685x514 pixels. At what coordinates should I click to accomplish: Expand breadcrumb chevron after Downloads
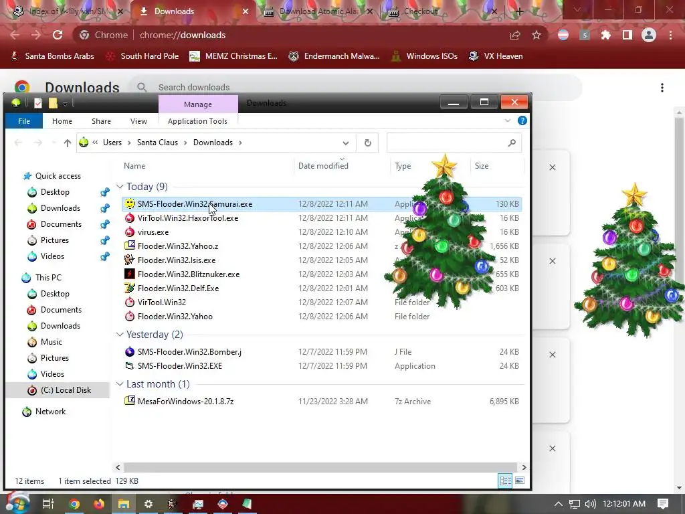click(x=240, y=143)
